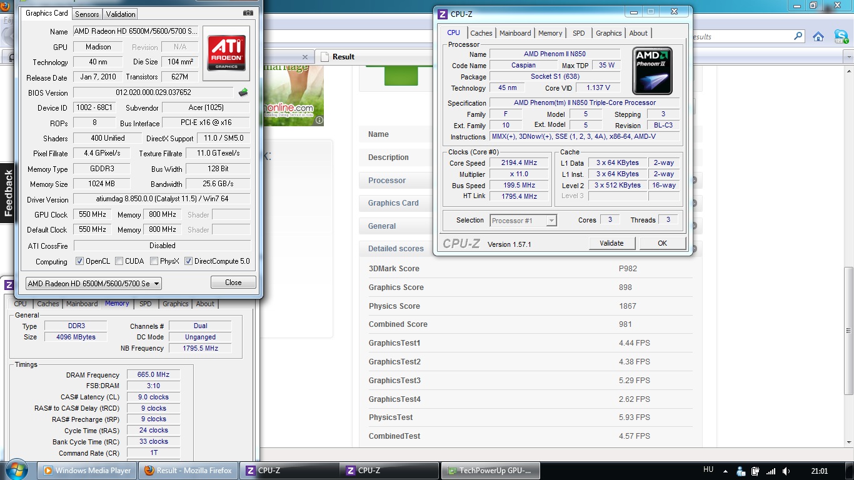Click the BIOS save chip icon
The width and height of the screenshot is (854, 480).
coord(243,92)
